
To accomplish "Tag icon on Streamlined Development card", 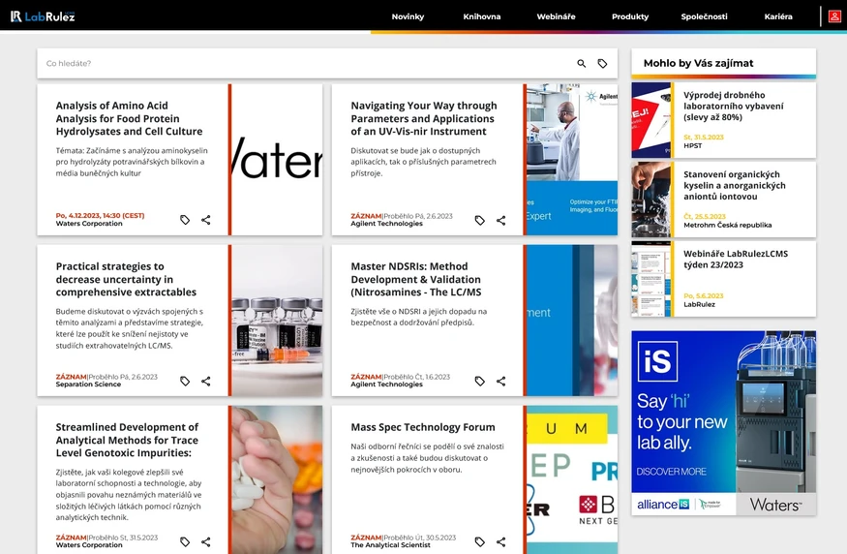I will click(x=185, y=541).
